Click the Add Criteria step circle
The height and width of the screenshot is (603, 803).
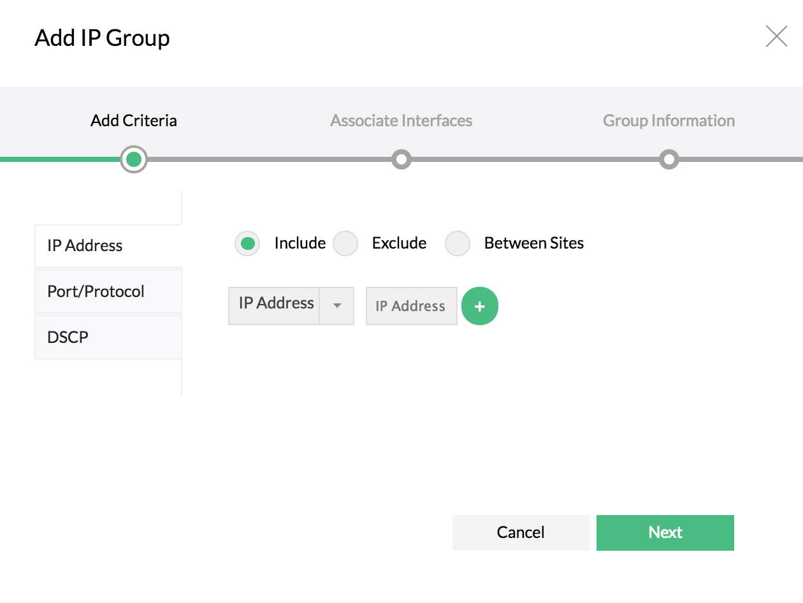(134, 159)
